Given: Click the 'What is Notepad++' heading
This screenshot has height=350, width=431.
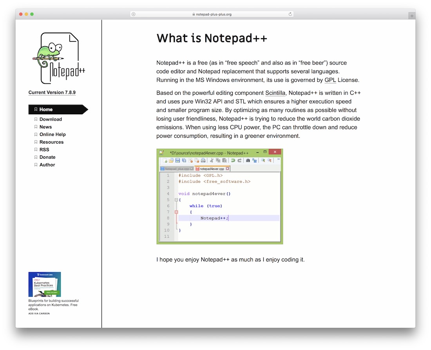Looking at the screenshot, I should click(212, 38).
